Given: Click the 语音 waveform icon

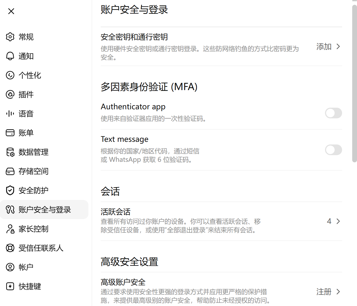Looking at the screenshot, I should (x=10, y=114).
